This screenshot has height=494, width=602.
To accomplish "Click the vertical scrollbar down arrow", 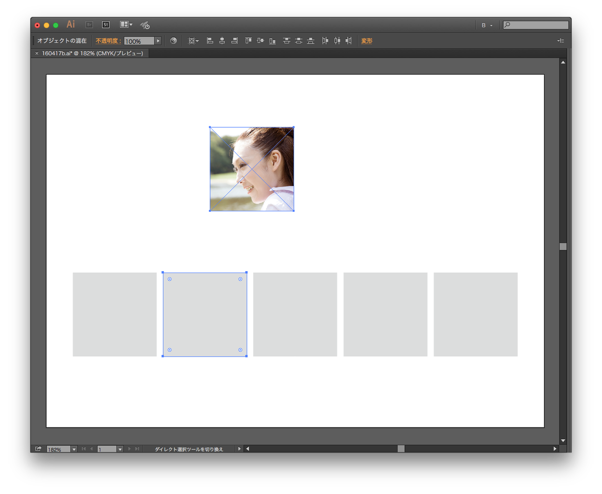I will click(x=562, y=440).
